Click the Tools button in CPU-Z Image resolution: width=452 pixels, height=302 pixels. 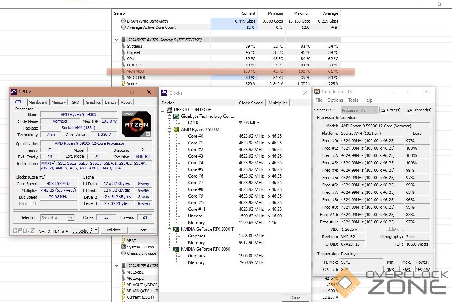[x=82, y=230]
